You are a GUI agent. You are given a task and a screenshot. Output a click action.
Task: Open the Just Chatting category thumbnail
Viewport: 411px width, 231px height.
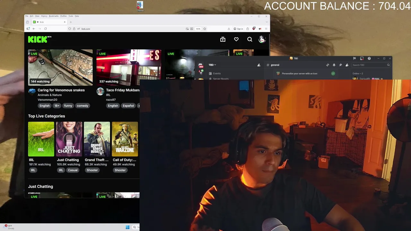click(x=69, y=139)
